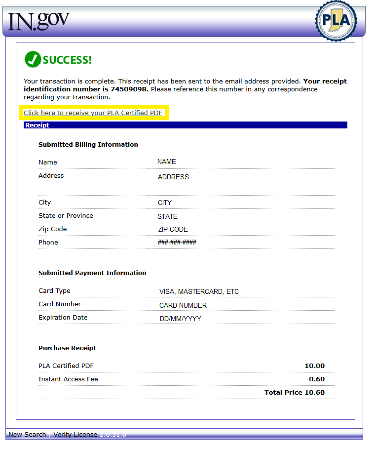This screenshot has width=375, height=449.
Task: Click the blue Receipt header bar
Action: 185,125
